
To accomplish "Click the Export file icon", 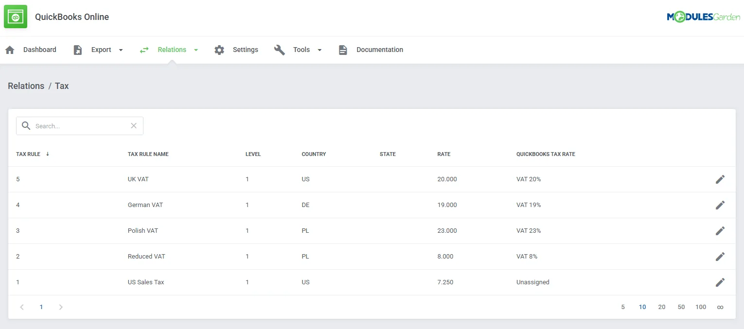I will (78, 50).
